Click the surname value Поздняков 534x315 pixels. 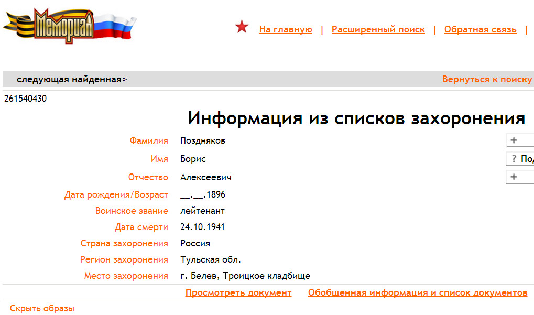(x=203, y=140)
